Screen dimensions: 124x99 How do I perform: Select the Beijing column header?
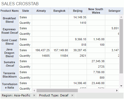tap(78, 11)
